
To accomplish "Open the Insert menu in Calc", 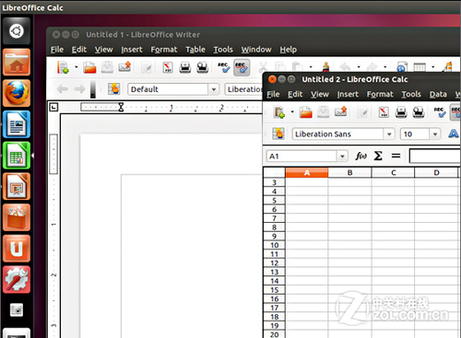I will pyautogui.click(x=348, y=94).
